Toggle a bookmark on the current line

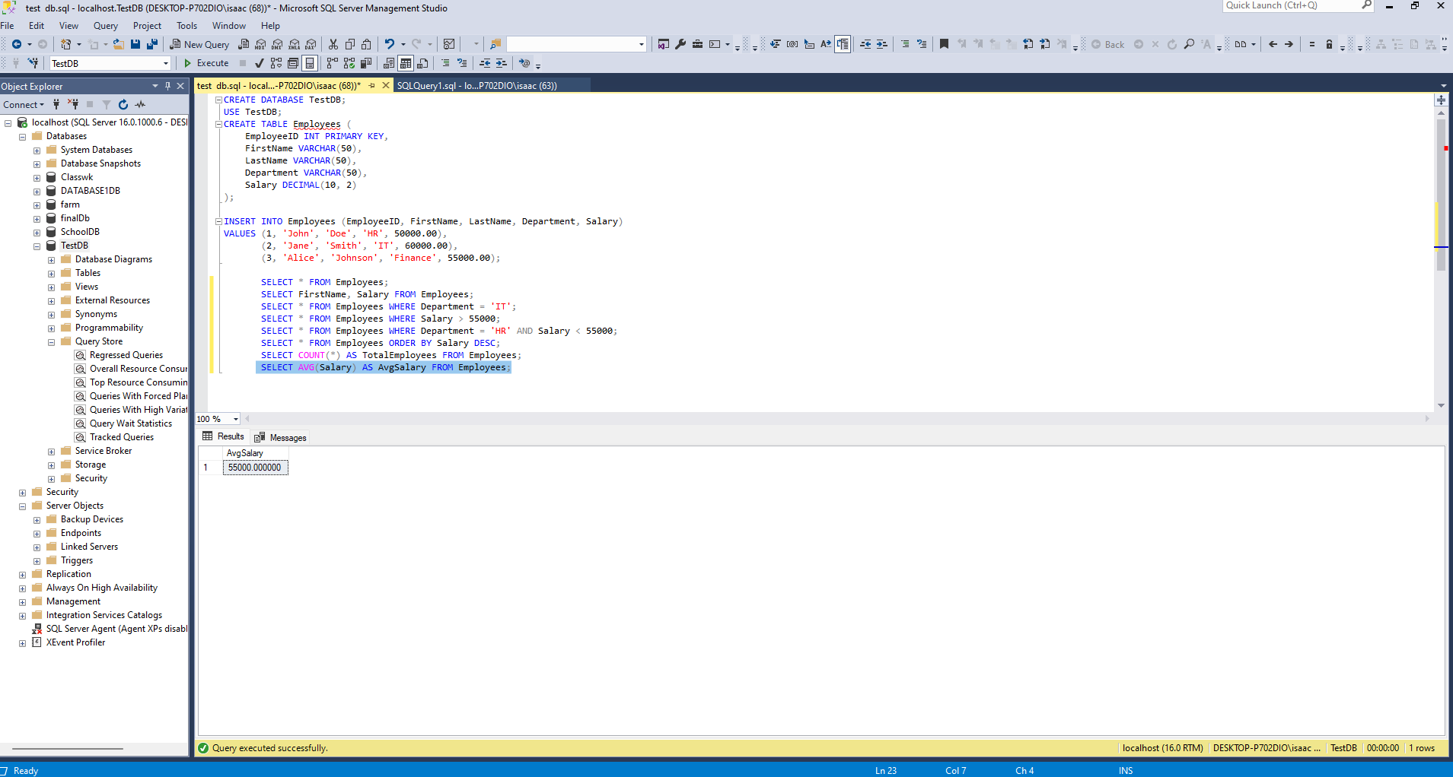[944, 44]
